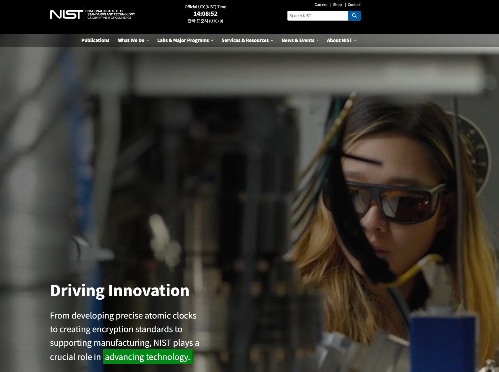Expand the Labs & Major Programs menu
The height and width of the screenshot is (372, 499).
click(x=185, y=40)
